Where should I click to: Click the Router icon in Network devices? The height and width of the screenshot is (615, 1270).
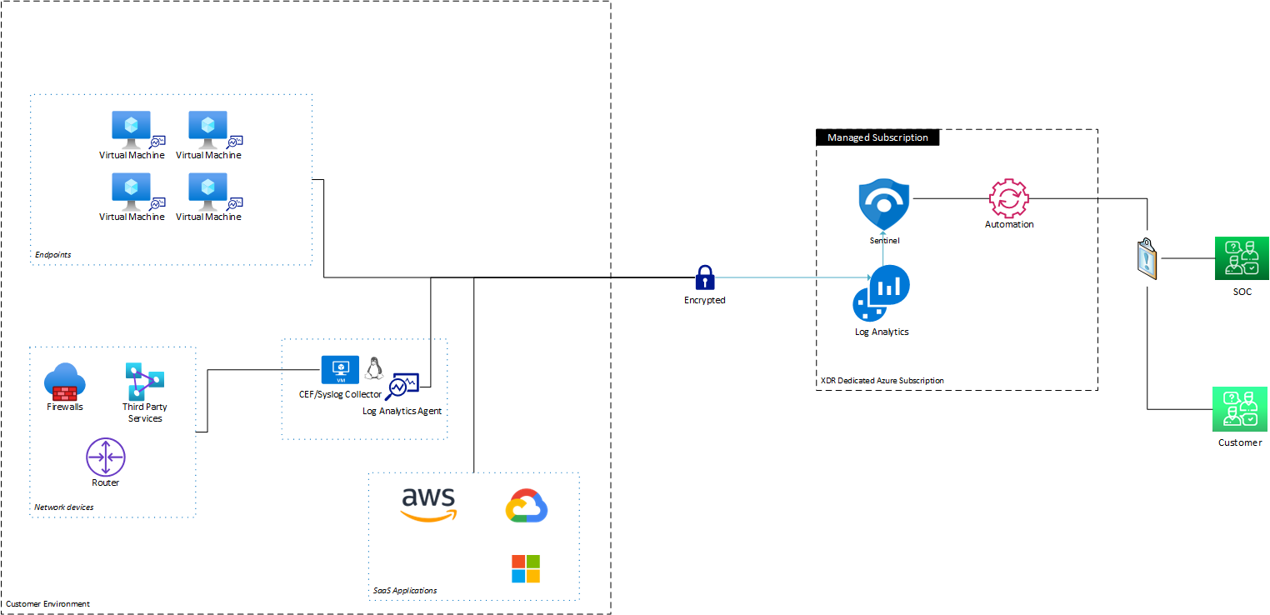click(105, 457)
